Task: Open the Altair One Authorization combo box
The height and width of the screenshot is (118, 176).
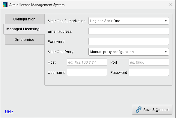Action: [x=129, y=21]
